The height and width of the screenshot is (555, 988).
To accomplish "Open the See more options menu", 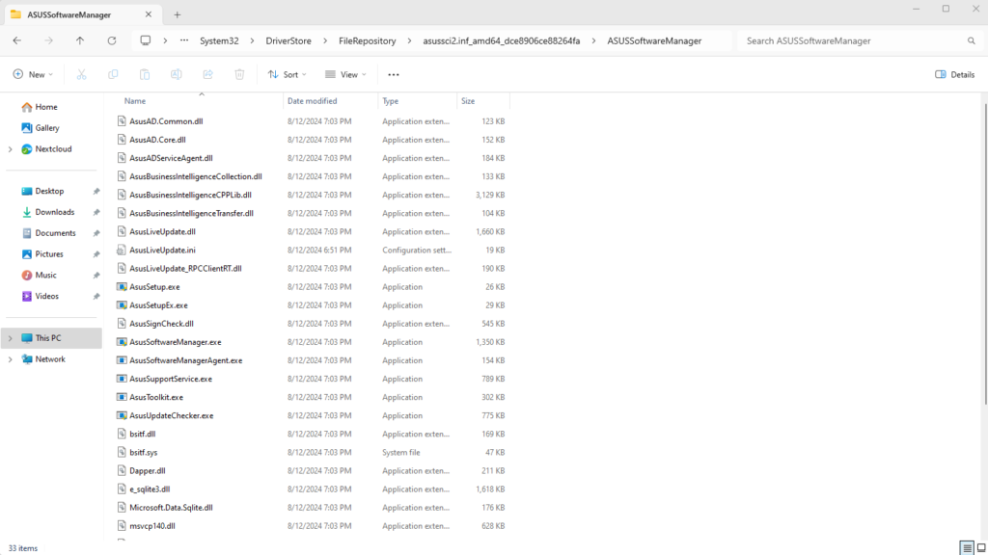I will 394,74.
